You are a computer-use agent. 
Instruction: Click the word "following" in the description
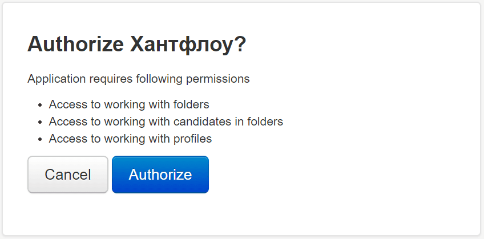point(160,79)
